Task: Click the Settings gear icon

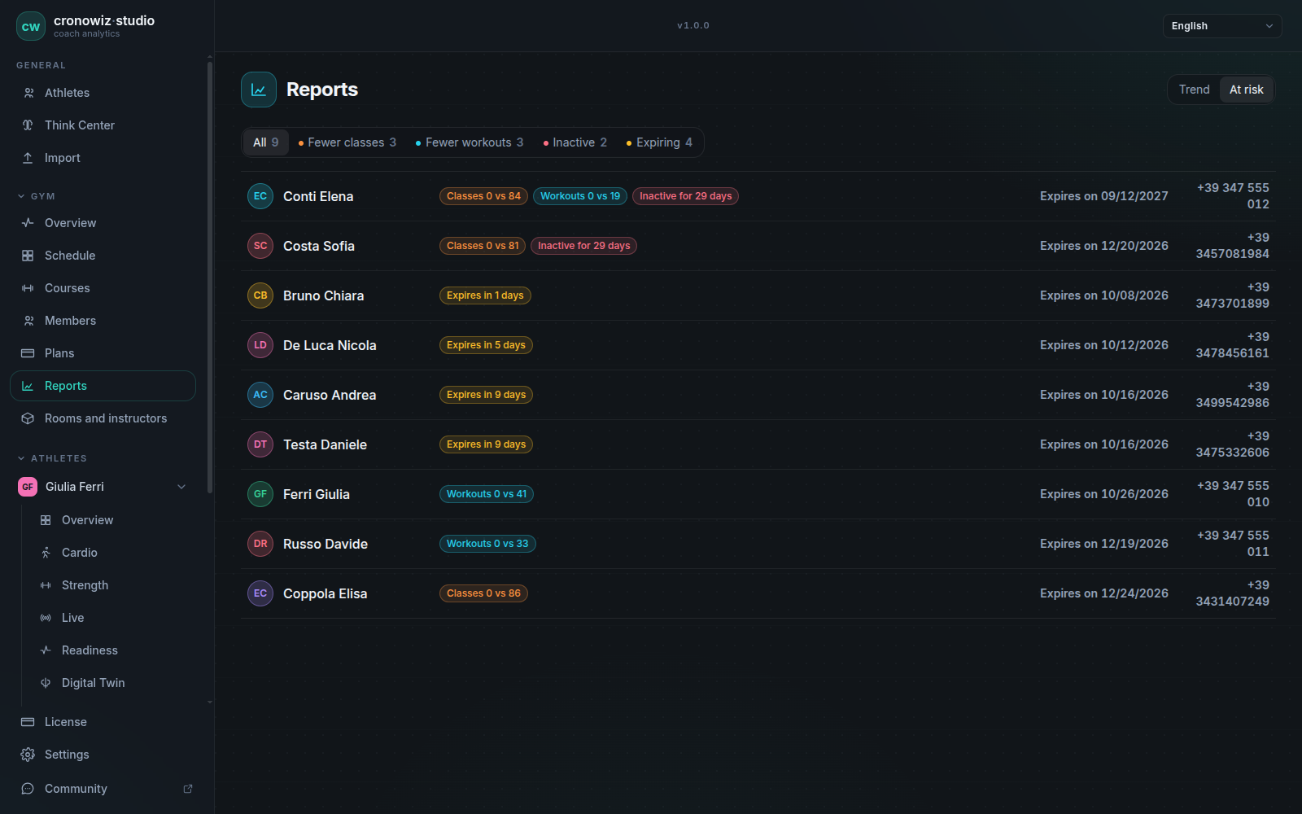Action: tap(28, 755)
